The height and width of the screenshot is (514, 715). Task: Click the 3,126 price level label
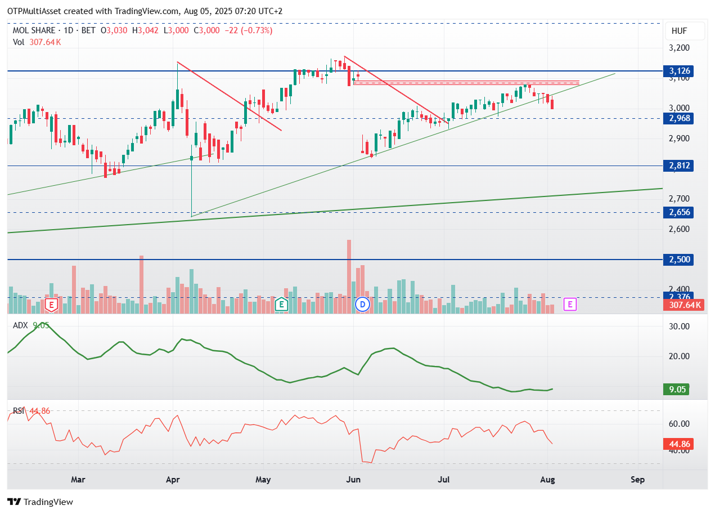point(680,71)
